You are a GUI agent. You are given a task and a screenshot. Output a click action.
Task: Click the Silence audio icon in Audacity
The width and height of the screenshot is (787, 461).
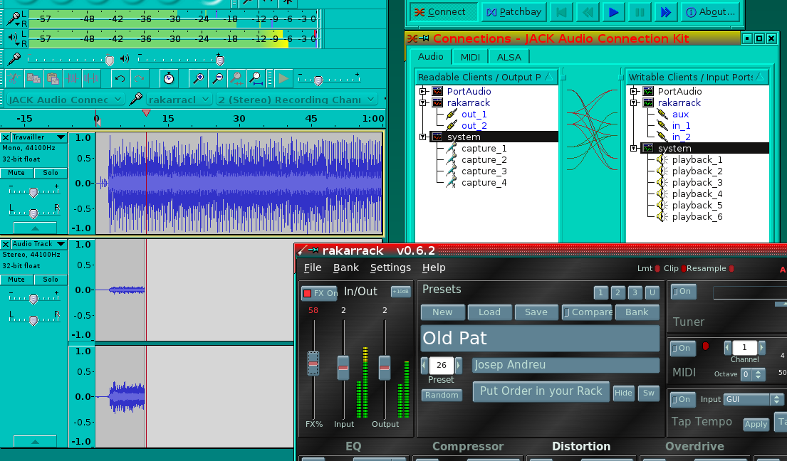(x=91, y=79)
